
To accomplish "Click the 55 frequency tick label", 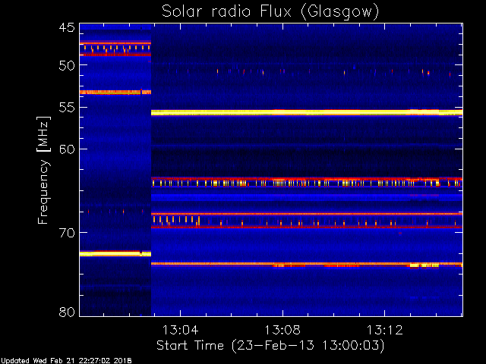I will (67, 108).
